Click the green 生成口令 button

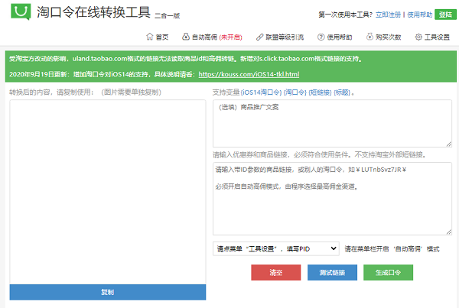pos(388,273)
